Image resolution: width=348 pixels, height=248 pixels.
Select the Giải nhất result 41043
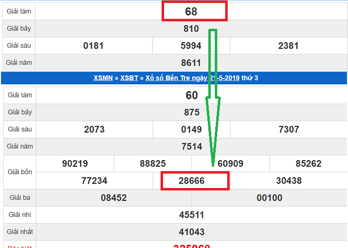[191, 232]
